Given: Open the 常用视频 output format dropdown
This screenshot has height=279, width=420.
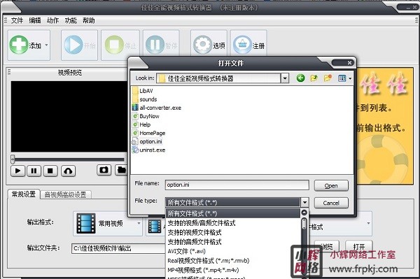Looking at the screenshot, I should pyautogui.click(x=108, y=223).
